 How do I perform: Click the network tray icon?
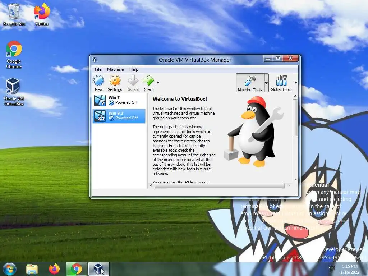tap(332, 269)
